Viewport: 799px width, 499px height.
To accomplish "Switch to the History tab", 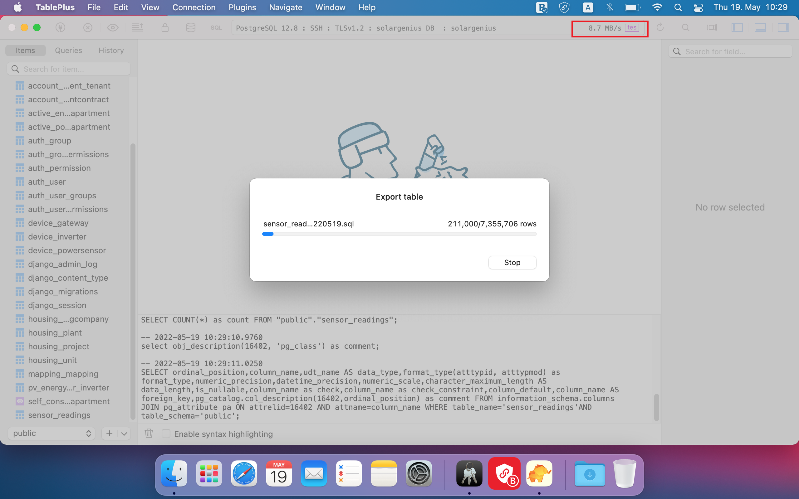I will pyautogui.click(x=111, y=50).
